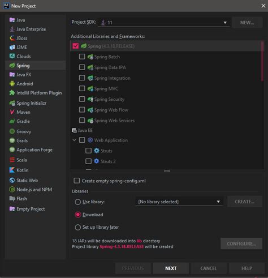
Task: Click the Application Forge icon
Action: [12, 149]
